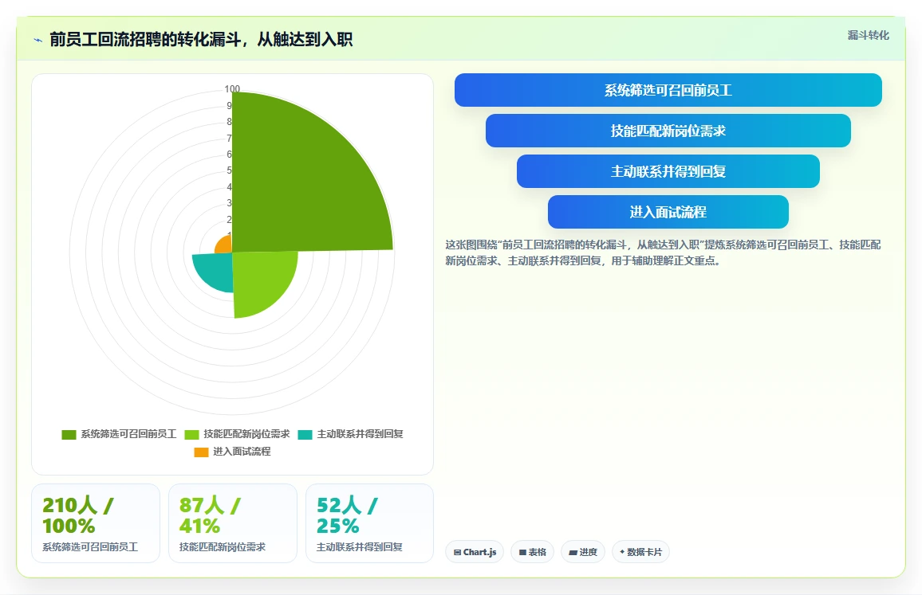This screenshot has height=595, width=922.
Task: Click the 系统筛选可召回前员工 legend text
Action: [x=128, y=434]
